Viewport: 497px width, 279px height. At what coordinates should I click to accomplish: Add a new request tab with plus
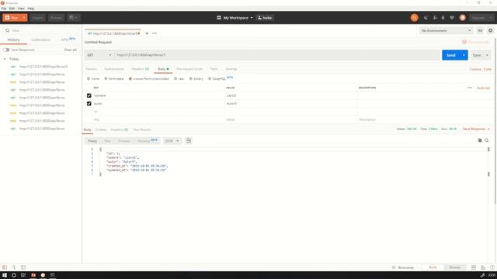[147, 33]
